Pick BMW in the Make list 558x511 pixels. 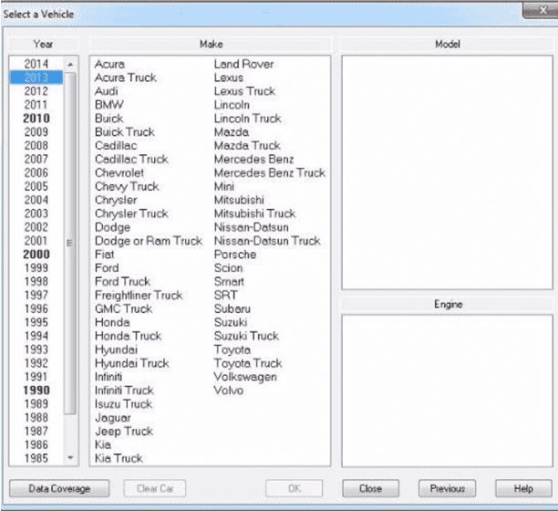coord(109,105)
